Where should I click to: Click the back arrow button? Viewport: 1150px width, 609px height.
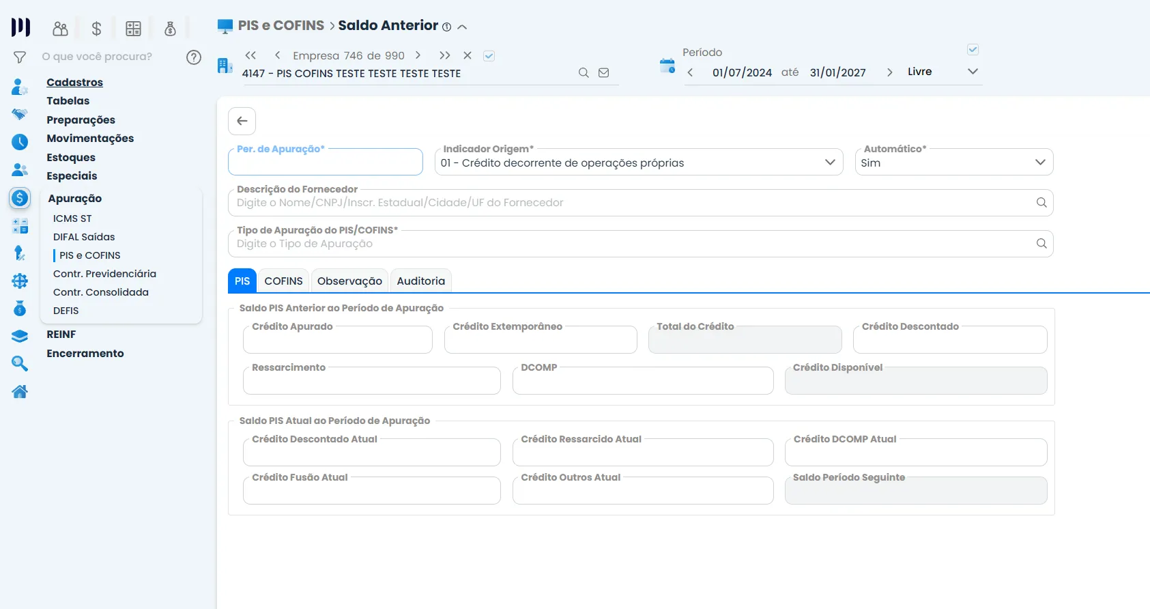tap(242, 121)
